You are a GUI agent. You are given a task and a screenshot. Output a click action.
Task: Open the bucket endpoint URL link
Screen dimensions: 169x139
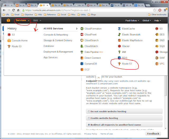(118, 82)
